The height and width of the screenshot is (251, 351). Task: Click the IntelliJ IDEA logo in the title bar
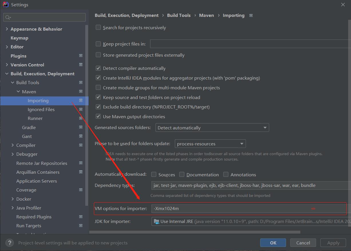pos(5,5)
